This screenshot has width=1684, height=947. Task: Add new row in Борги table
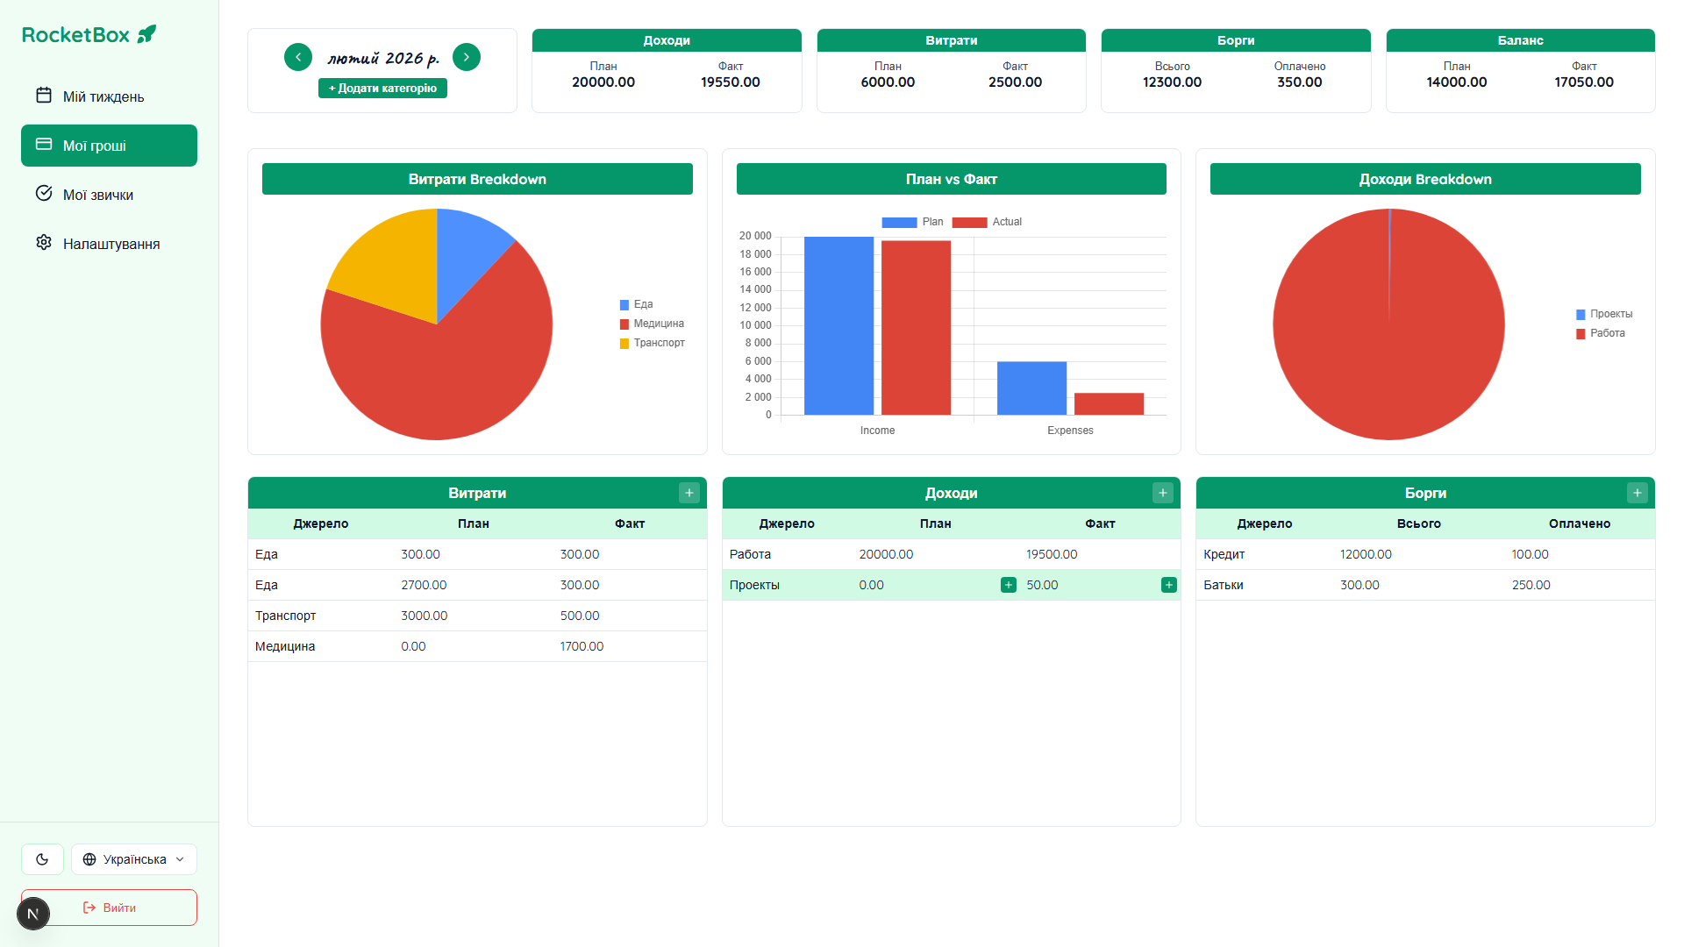(1637, 493)
